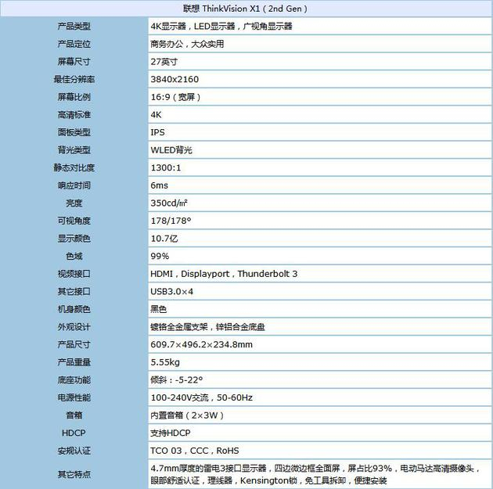Click the HDMI，Displayport，Thunderbolt 3 value
The width and height of the screenshot is (493, 489).
click(x=224, y=274)
